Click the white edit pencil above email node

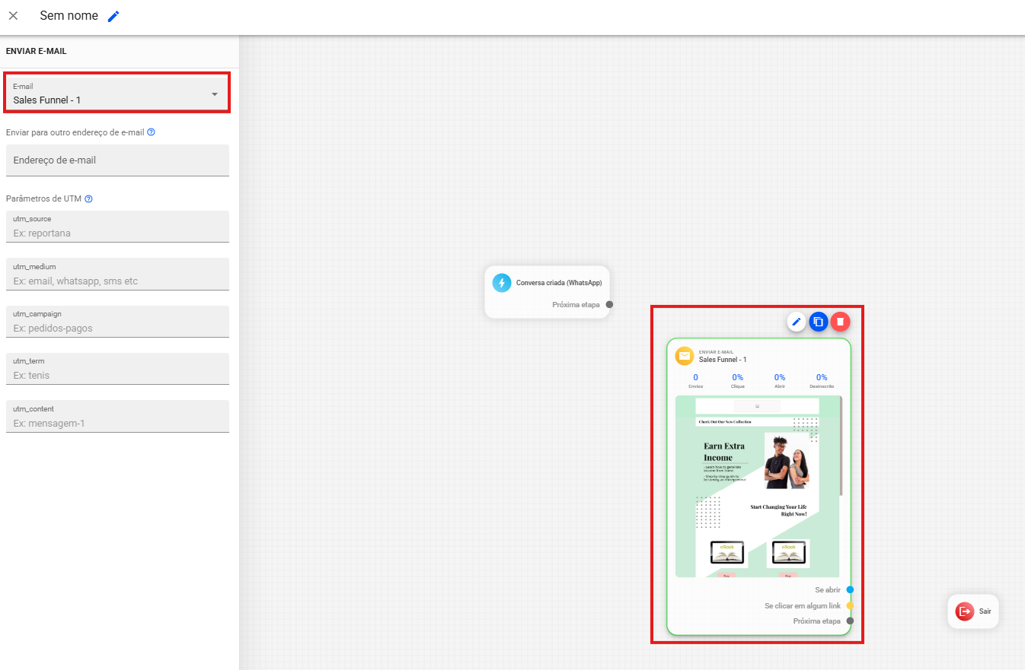tap(797, 322)
